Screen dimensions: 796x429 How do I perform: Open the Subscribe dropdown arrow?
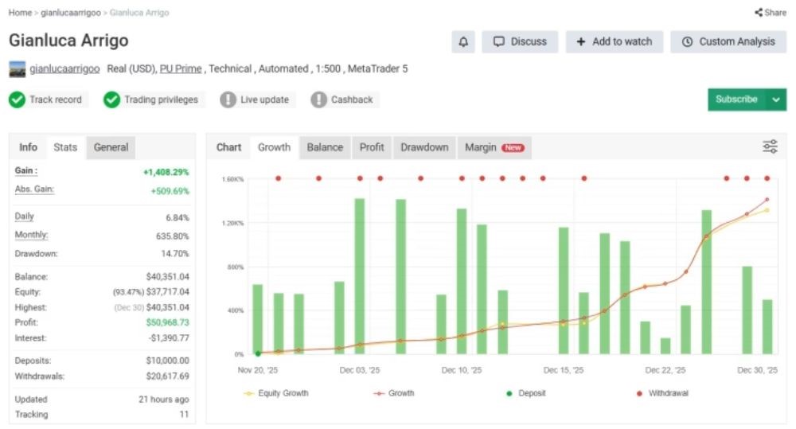tap(775, 99)
